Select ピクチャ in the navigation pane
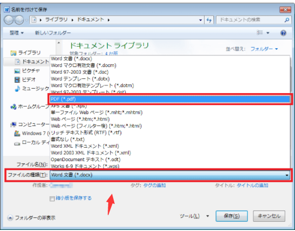 [x=27, y=71]
